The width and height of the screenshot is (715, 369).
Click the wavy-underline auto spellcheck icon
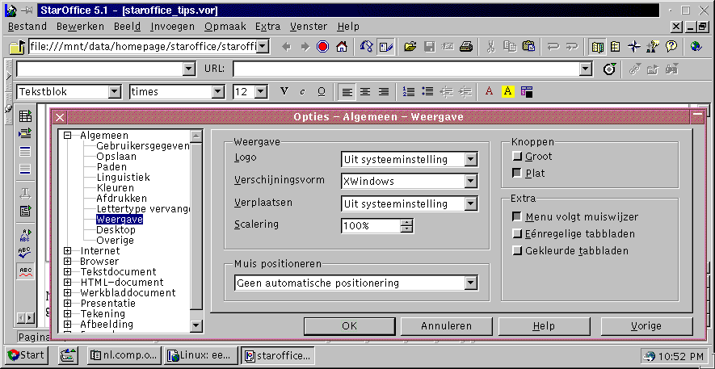[x=25, y=272]
